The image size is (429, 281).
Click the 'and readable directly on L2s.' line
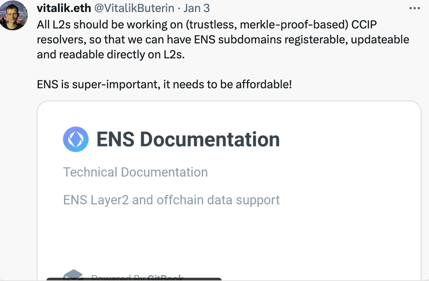coord(111,55)
